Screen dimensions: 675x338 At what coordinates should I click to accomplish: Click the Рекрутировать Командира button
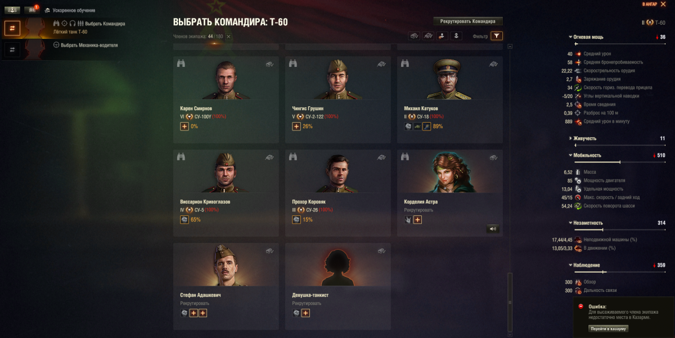[x=468, y=21]
